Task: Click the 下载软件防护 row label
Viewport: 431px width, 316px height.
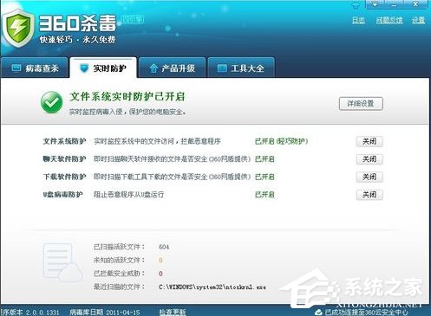Action: coord(64,177)
